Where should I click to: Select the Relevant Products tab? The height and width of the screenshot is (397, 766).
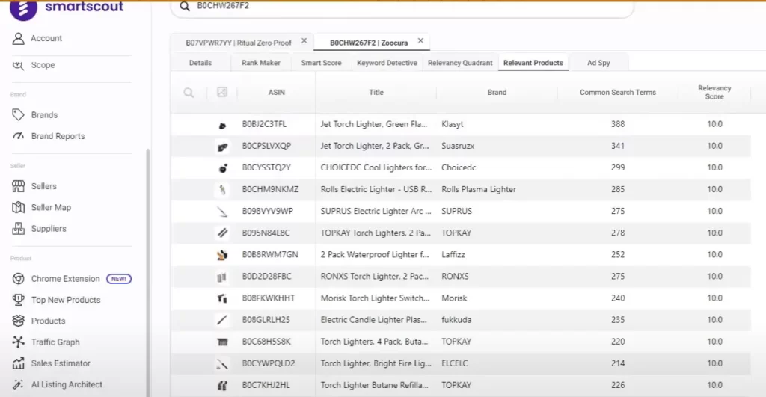coord(533,63)
